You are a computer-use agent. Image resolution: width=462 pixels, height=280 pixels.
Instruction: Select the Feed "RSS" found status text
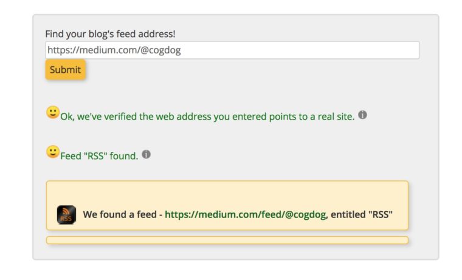tap(99, 156)
